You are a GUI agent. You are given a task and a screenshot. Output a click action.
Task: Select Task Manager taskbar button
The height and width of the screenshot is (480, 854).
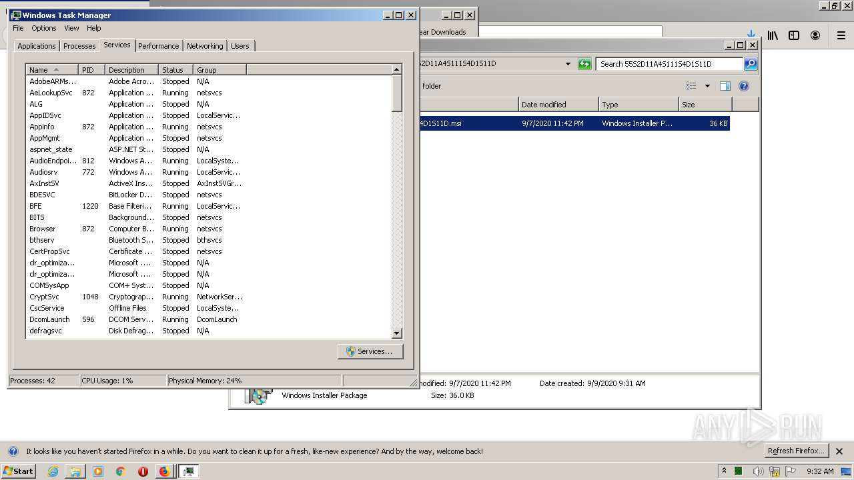tap(189, 471)
